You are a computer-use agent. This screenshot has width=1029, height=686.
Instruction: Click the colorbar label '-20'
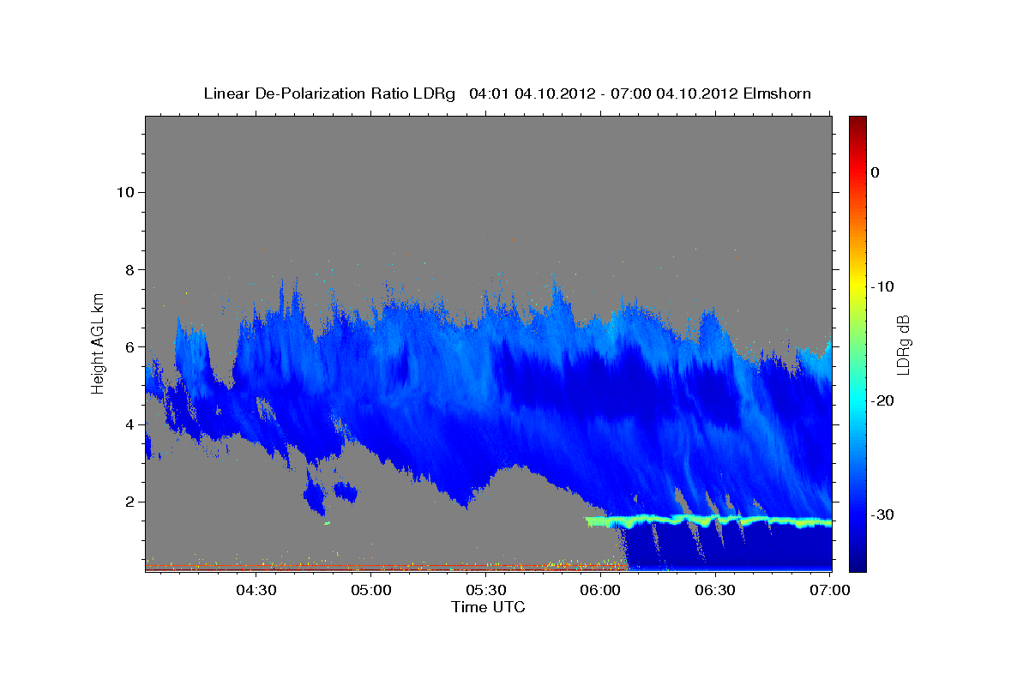883,400
